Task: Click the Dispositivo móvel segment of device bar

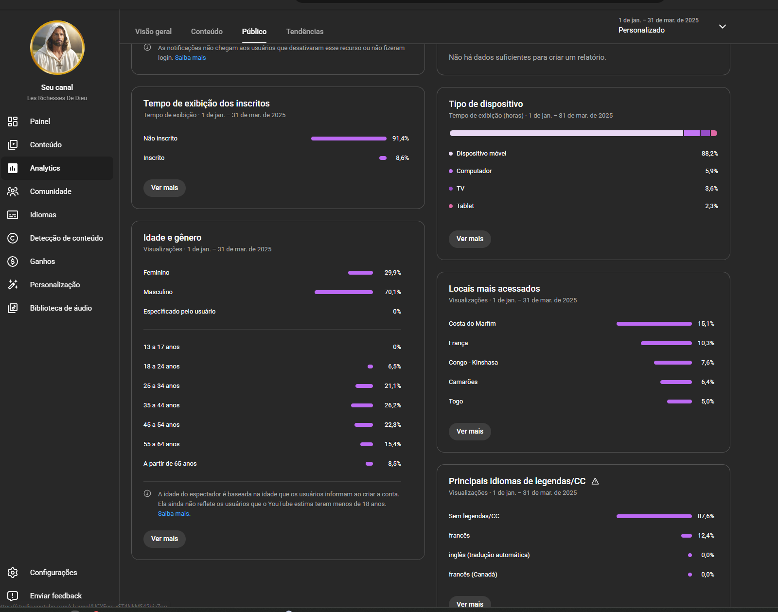Action: [x=566, y=133]
